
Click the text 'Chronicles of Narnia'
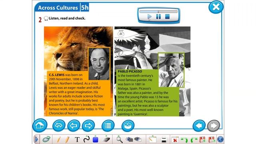coord(63,113)
